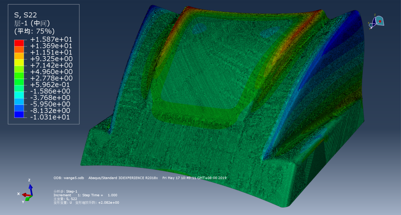Click the red X-axis arrow of the triad
The height and width of the screenshot is (215, 401).
(x=25, y=194)
